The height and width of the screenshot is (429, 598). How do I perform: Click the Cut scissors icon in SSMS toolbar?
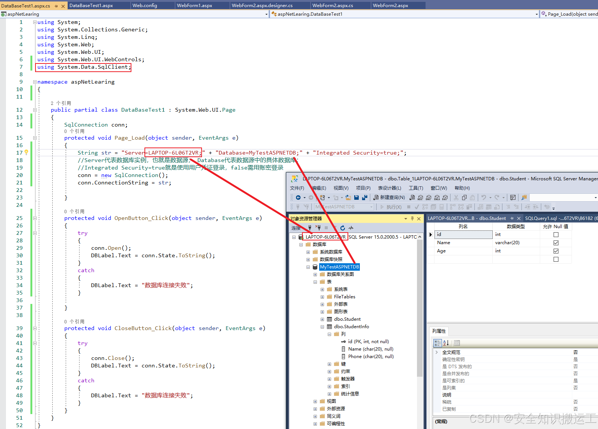pyautogui.click(x=456, y=198)
